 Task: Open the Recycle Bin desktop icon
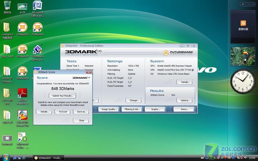[7, 7]
